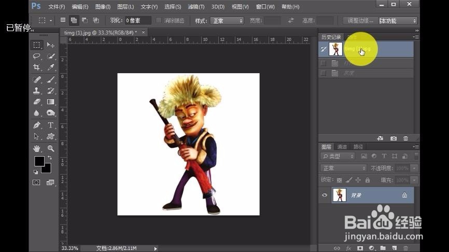
Task: Switch to the Paths tab
Action: tap(358, 147)
